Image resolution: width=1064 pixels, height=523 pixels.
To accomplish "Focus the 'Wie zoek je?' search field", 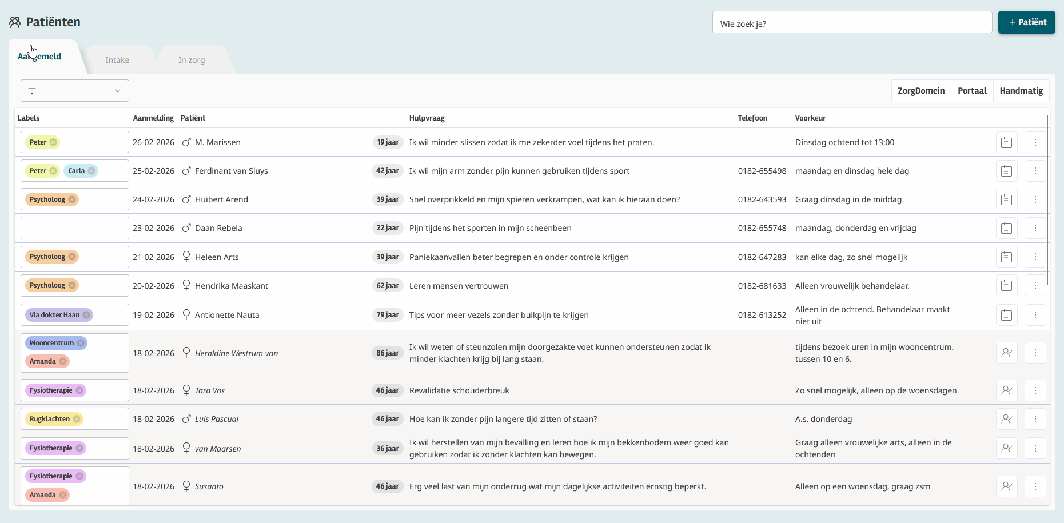I will click(x=852, y=23).
